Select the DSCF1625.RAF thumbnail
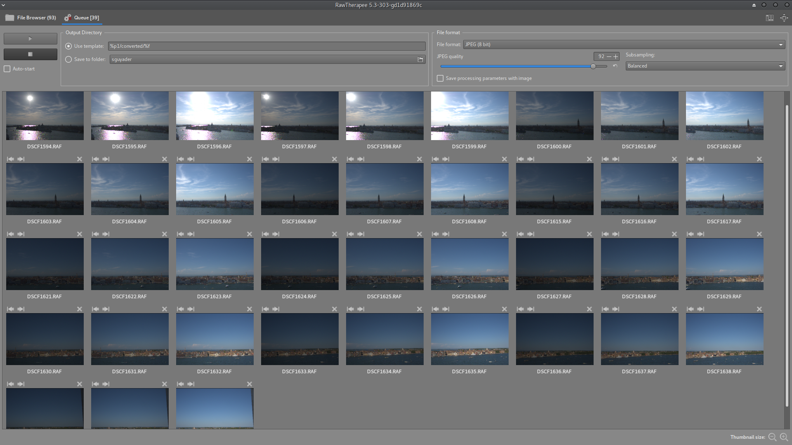The height and width of the screenshot is (445, 792). coord(385,264)
